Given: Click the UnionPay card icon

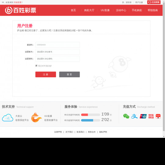Looking at the screenshot, I should pyautogui.click(x=143, y=116).
